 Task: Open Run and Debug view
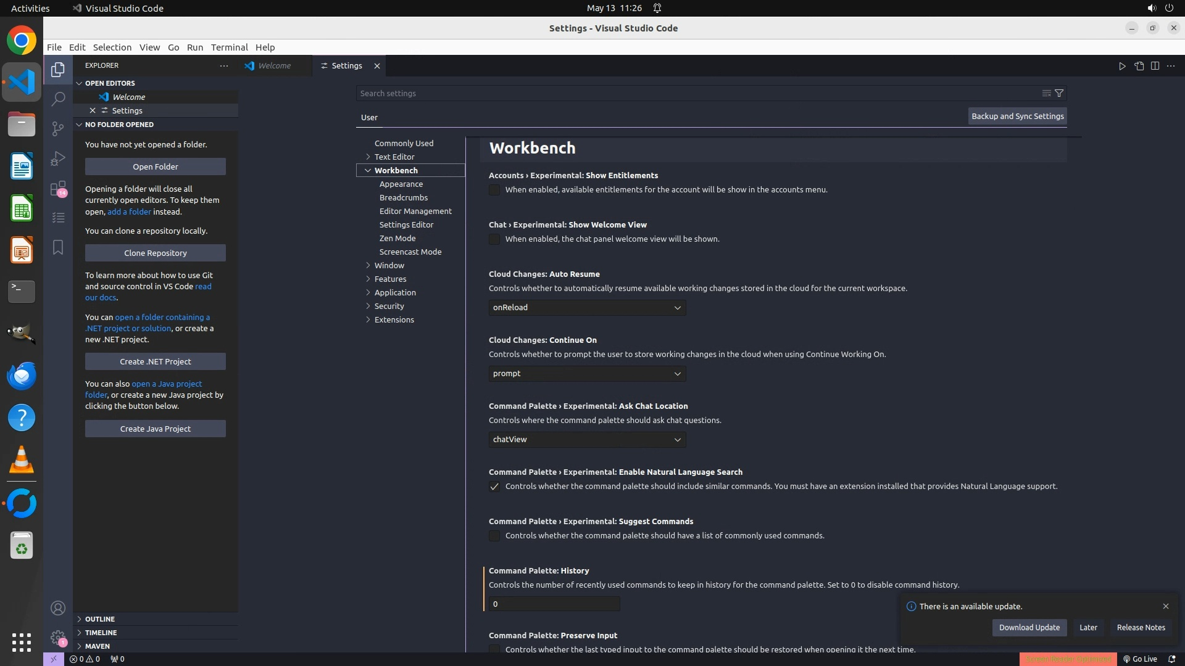58,158
